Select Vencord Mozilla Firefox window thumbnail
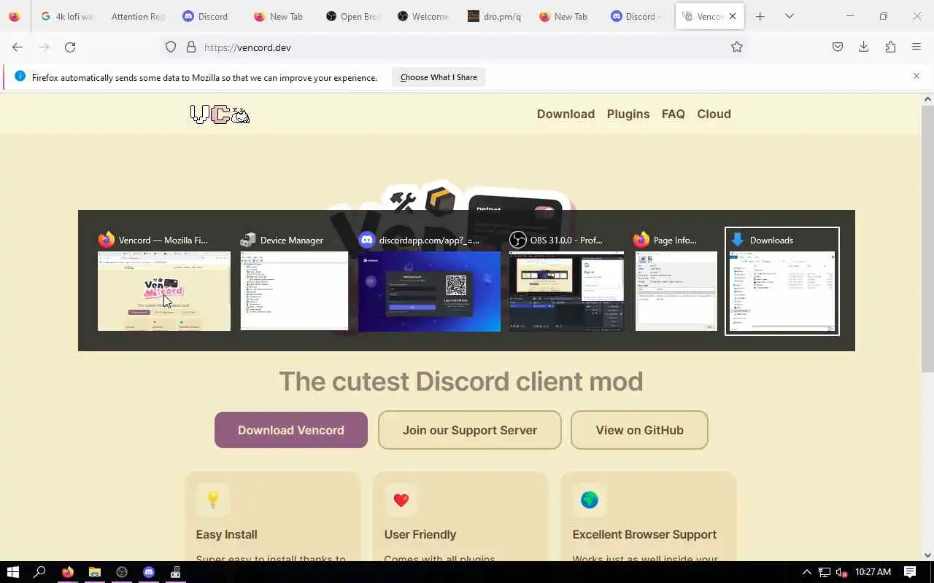 (x=164, y=291)
